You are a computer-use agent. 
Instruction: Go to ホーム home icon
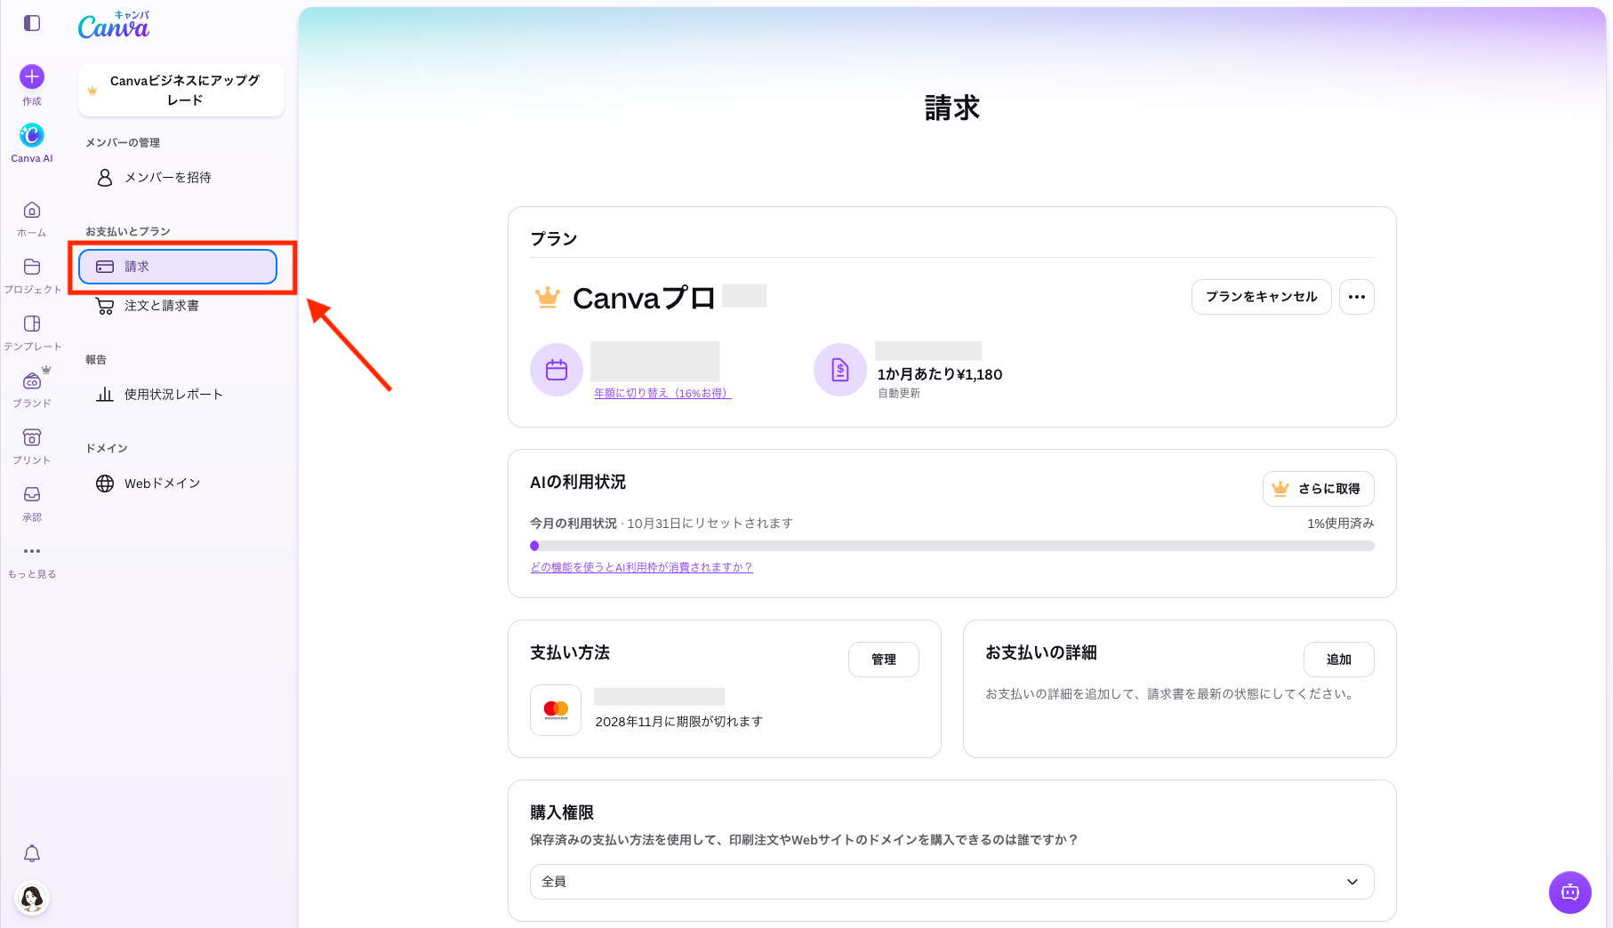point(32,210)
